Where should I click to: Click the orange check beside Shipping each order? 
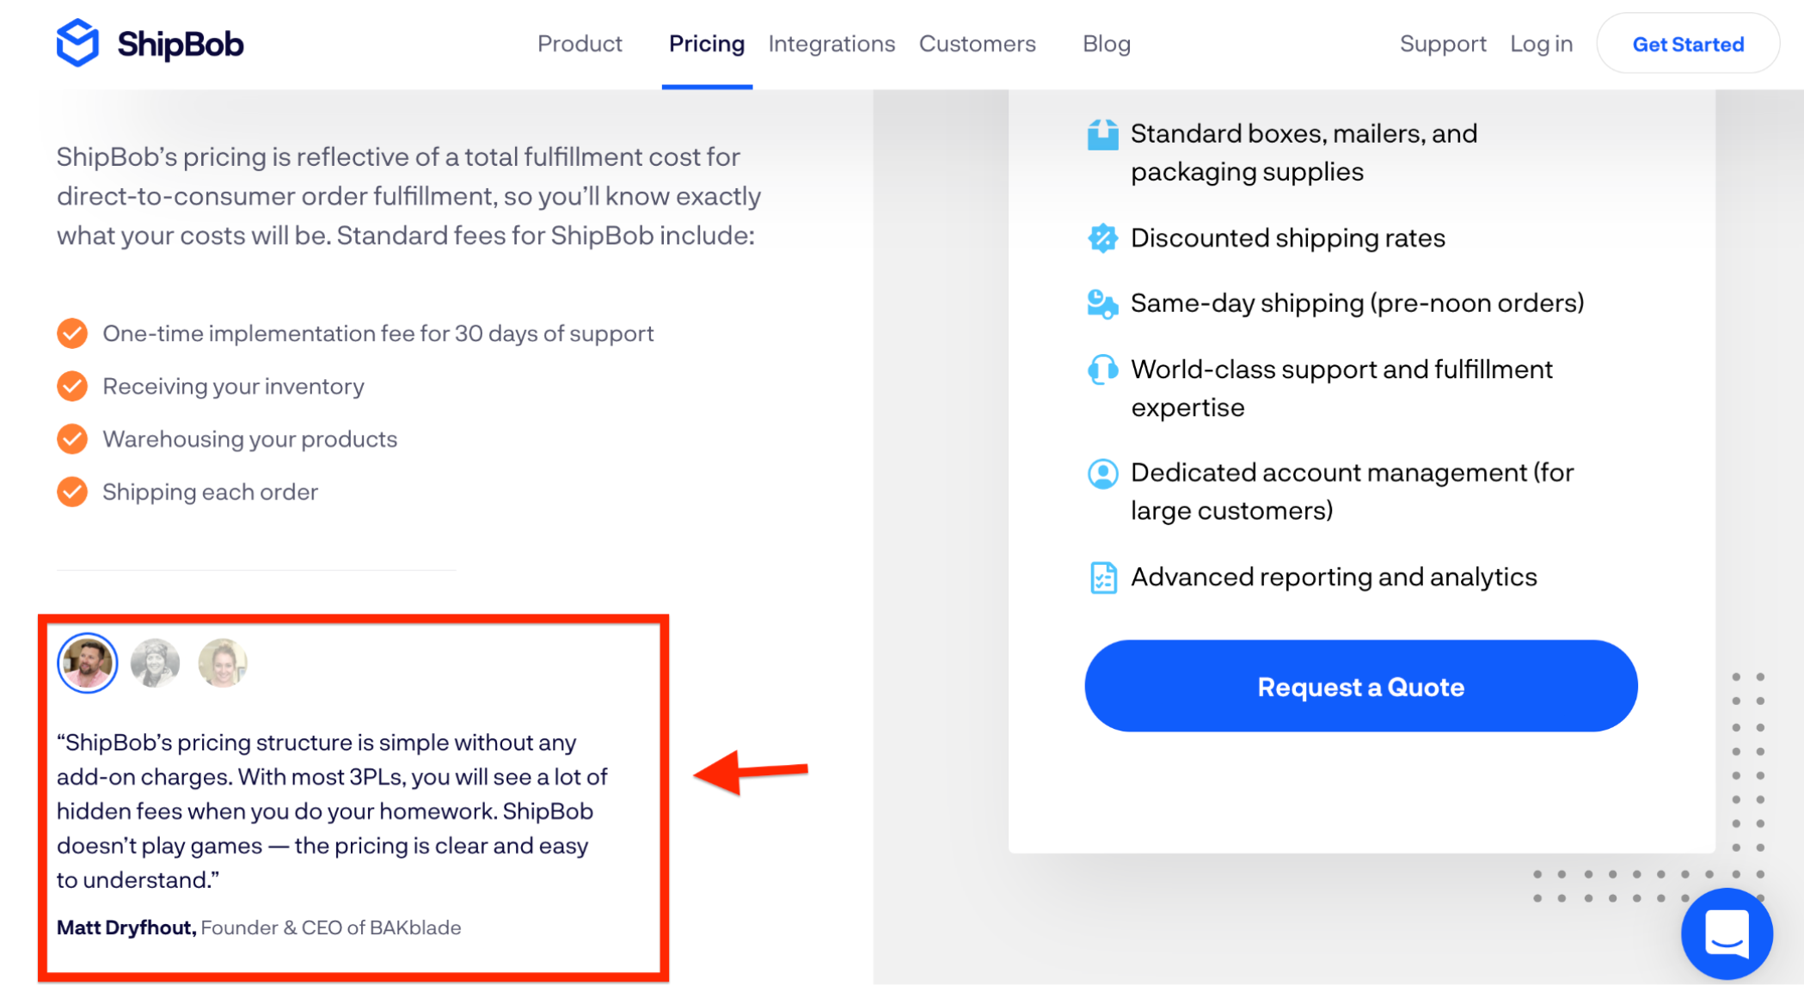pyautogui.click(x=72, y=492)
